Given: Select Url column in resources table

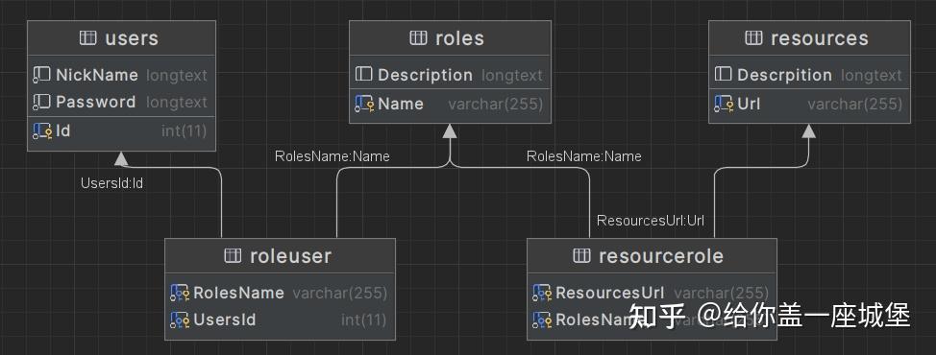Looking at the screenshot, I should click(809, 105).
